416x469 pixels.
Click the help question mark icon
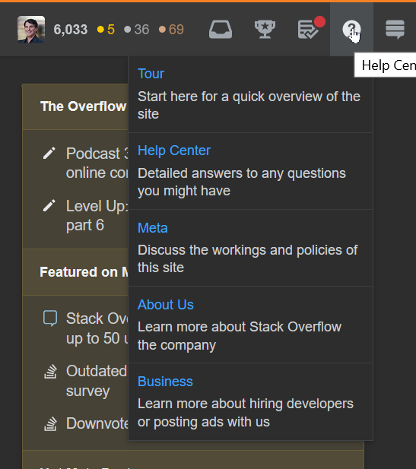351,30
